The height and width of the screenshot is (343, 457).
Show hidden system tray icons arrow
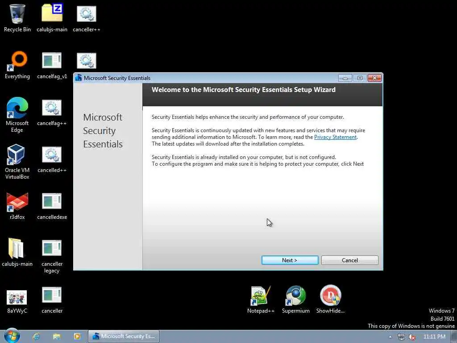pyautogui.click(x=390, y=337)
